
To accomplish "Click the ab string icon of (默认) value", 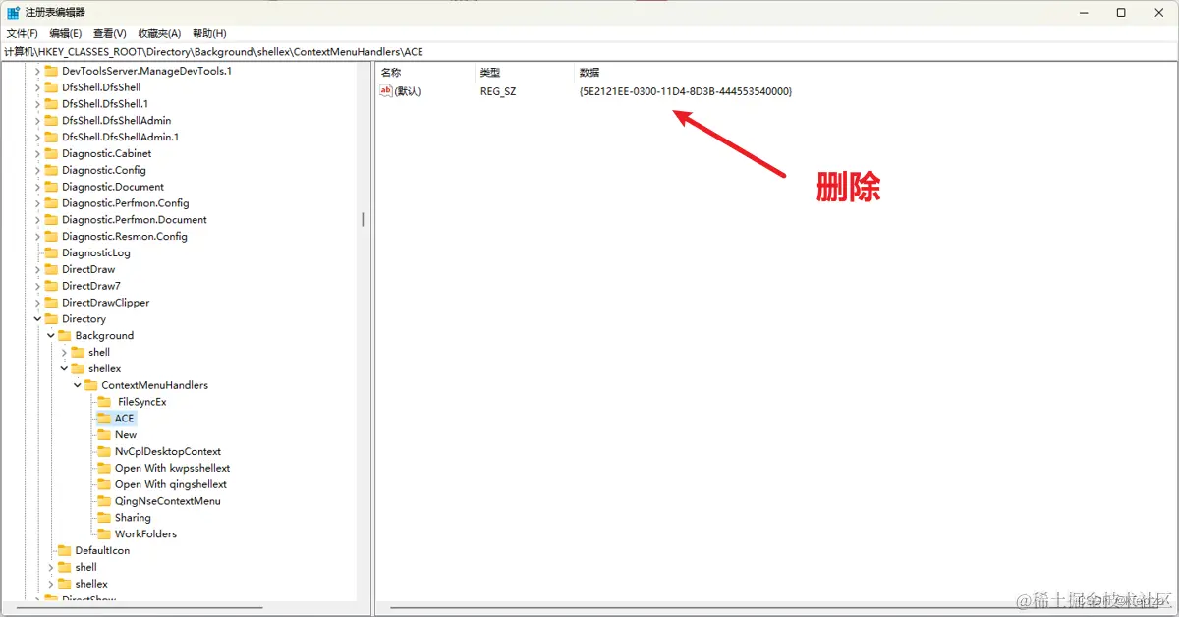I will 386,90.
